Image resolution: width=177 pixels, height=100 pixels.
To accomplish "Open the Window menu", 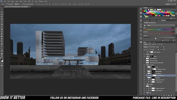I will (41, 1).
